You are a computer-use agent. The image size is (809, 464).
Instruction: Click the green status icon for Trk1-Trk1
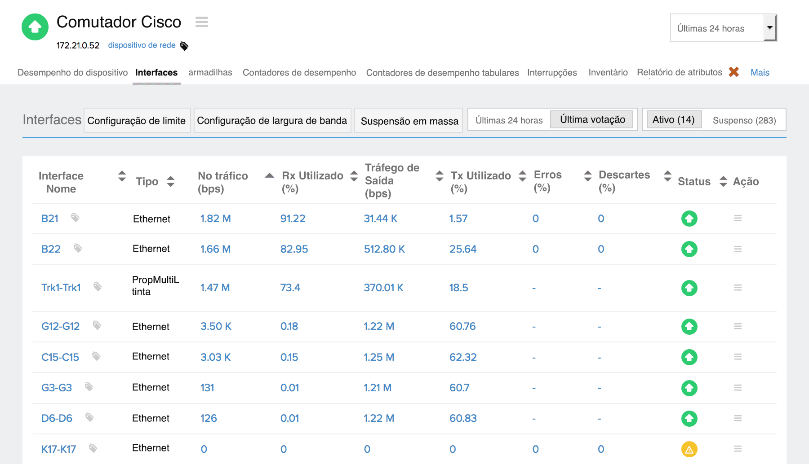click(689, 288)
